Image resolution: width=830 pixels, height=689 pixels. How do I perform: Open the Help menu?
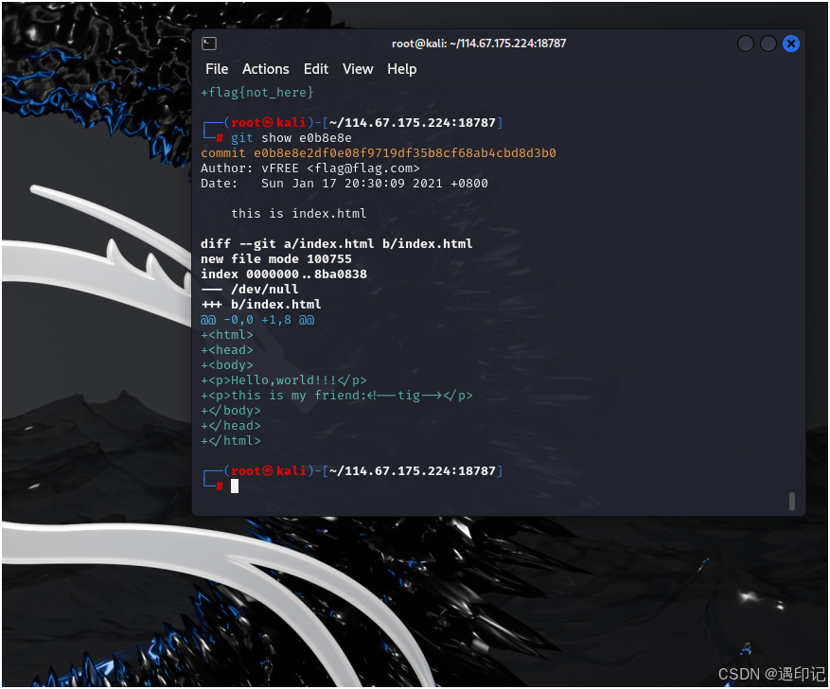click(x=402, y=69)
